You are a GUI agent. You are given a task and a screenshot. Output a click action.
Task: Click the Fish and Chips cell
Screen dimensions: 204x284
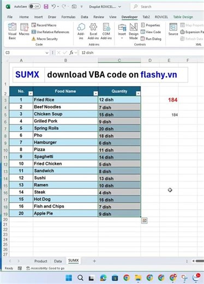(65, 206)
